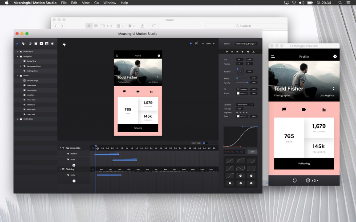Click the Finder back button
Image resolution: width=356 pixels, height=222 pixels.
click(55, 26)
